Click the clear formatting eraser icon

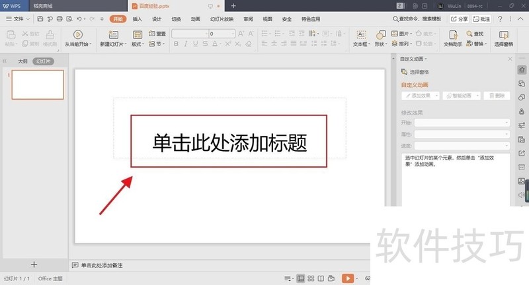tap(249, 44)
